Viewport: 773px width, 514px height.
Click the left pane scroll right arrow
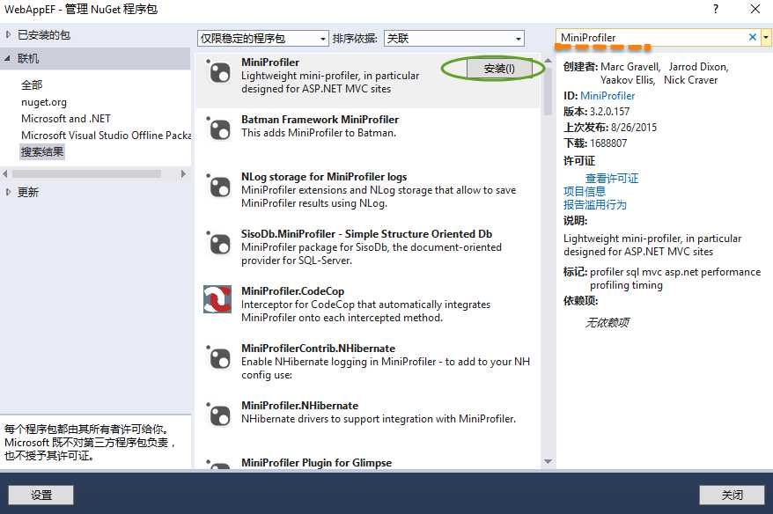[183, 173]
